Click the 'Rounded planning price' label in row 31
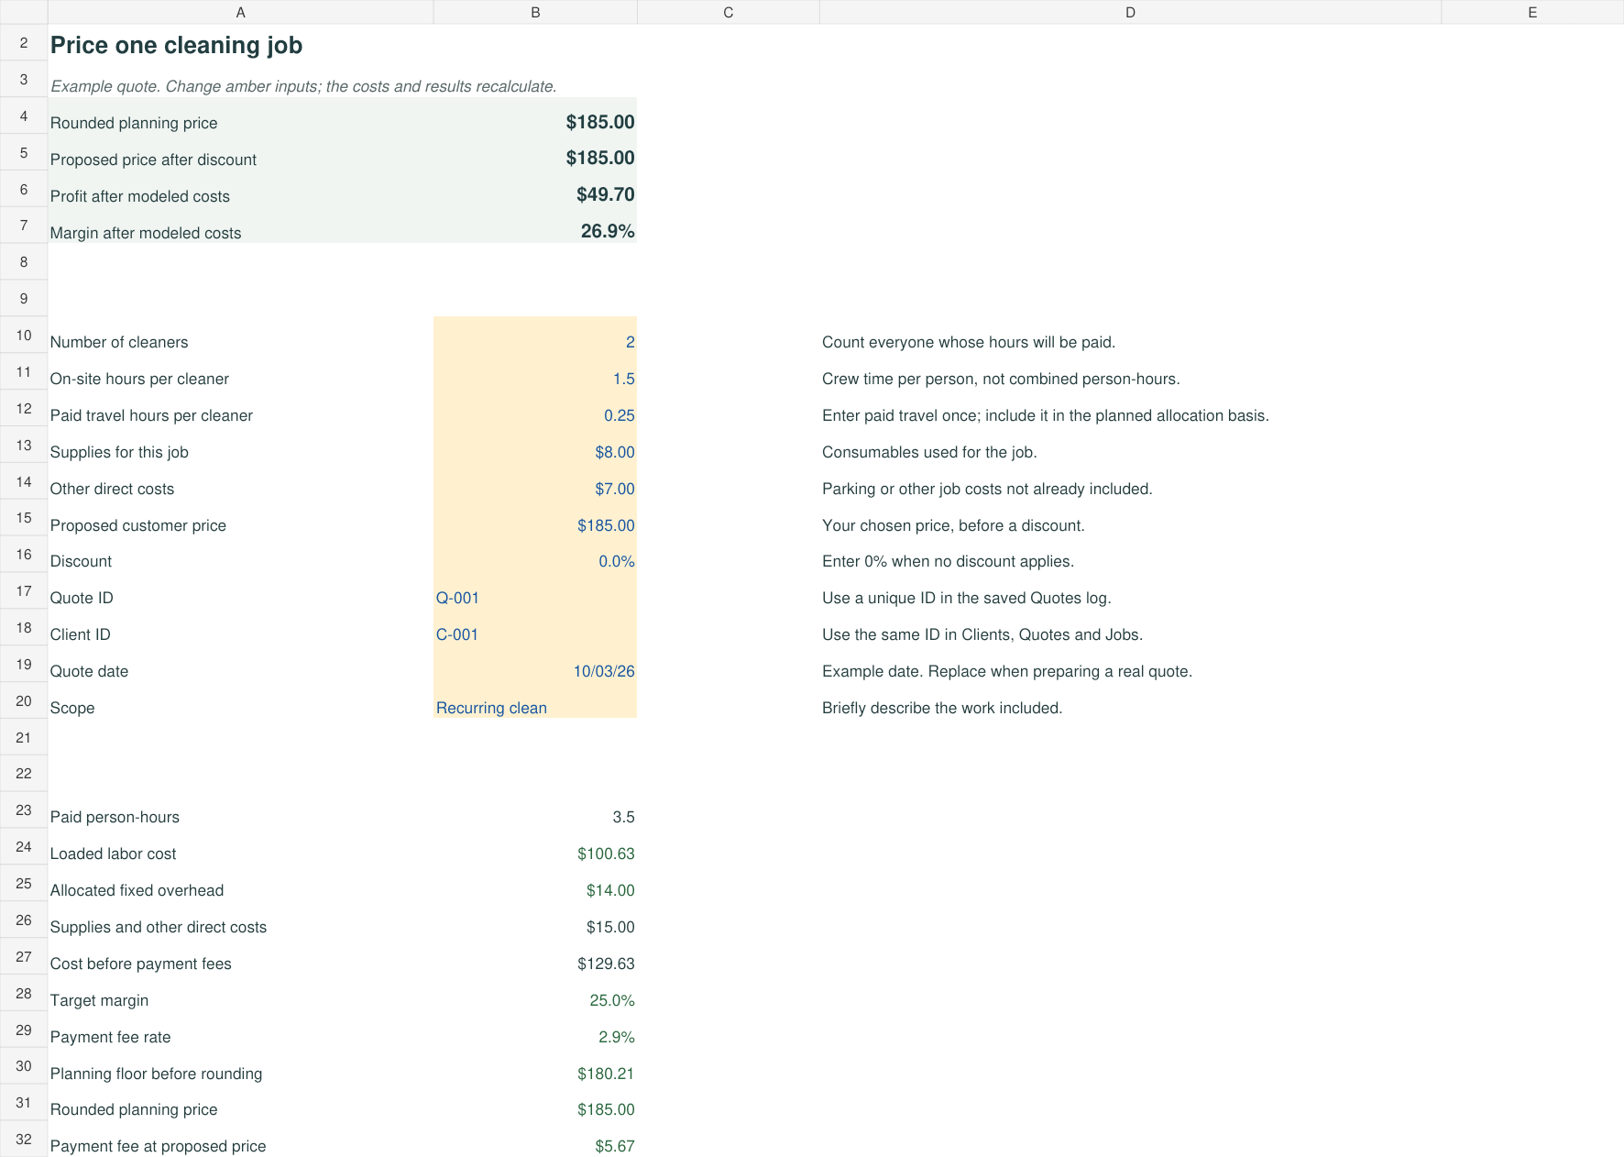 pyautogui.click(x=134, y=1109)
